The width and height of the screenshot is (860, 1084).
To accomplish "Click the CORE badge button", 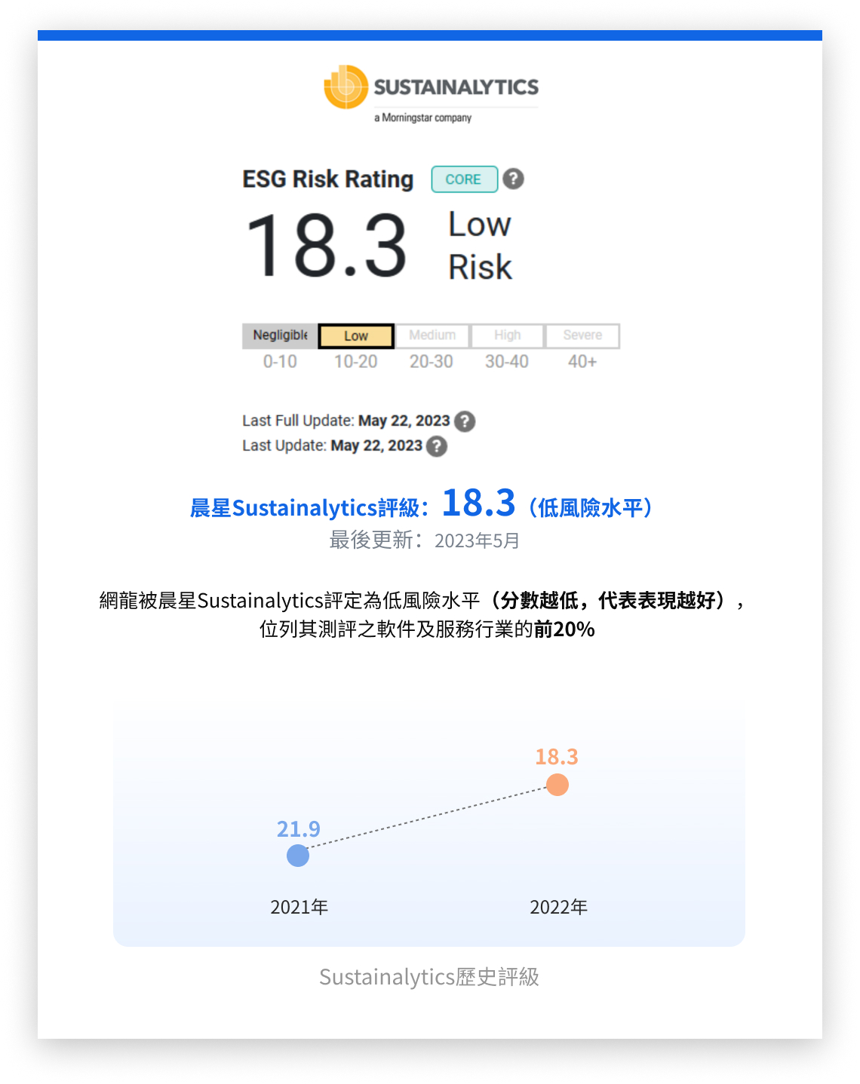I will [x=464, y=179].
